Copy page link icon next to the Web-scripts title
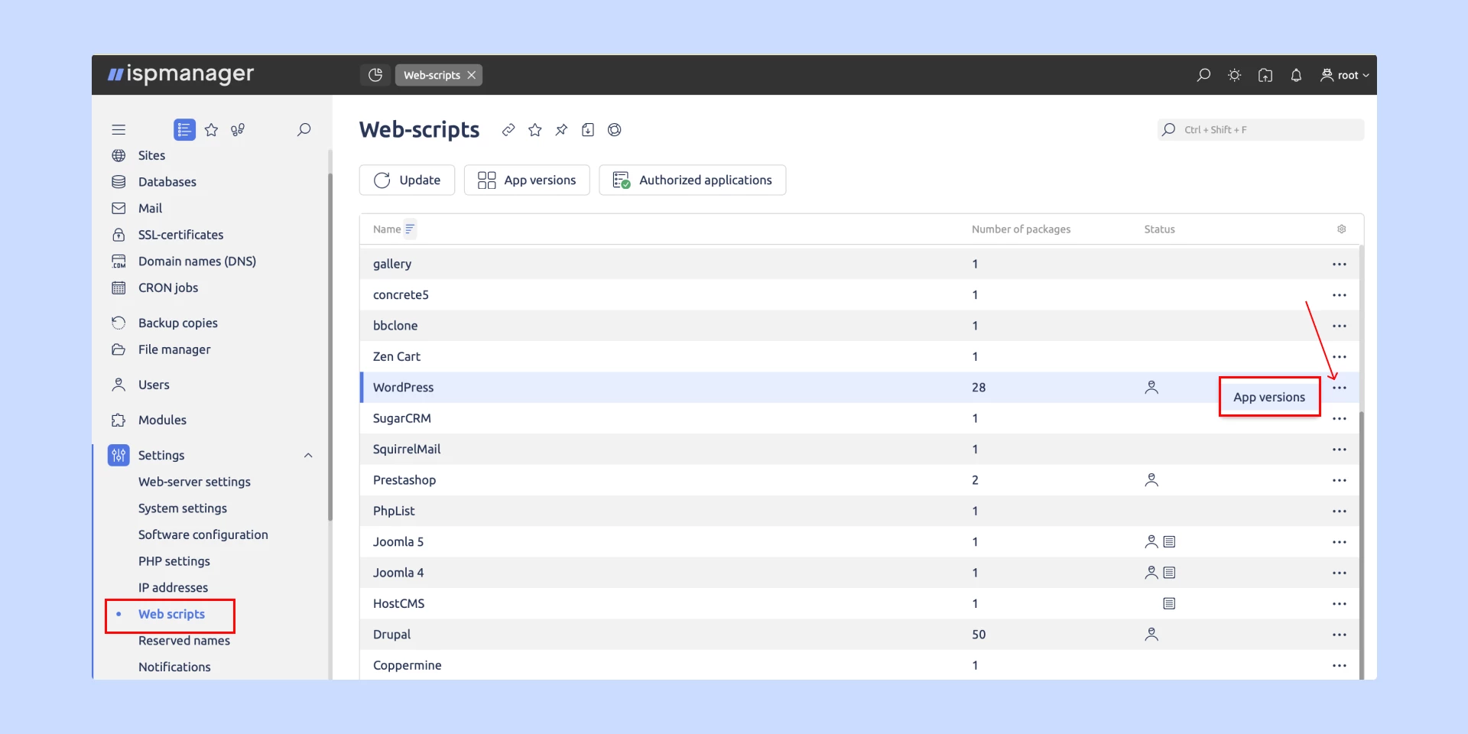This screenshot has width=1468, height=734. click(x=508, y=130)
